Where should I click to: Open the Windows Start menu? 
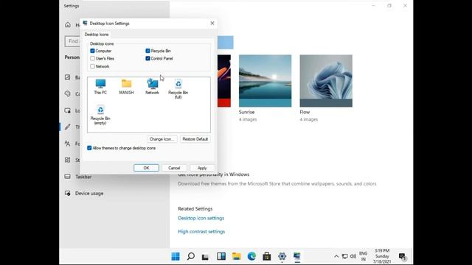[x=176, y=256]
